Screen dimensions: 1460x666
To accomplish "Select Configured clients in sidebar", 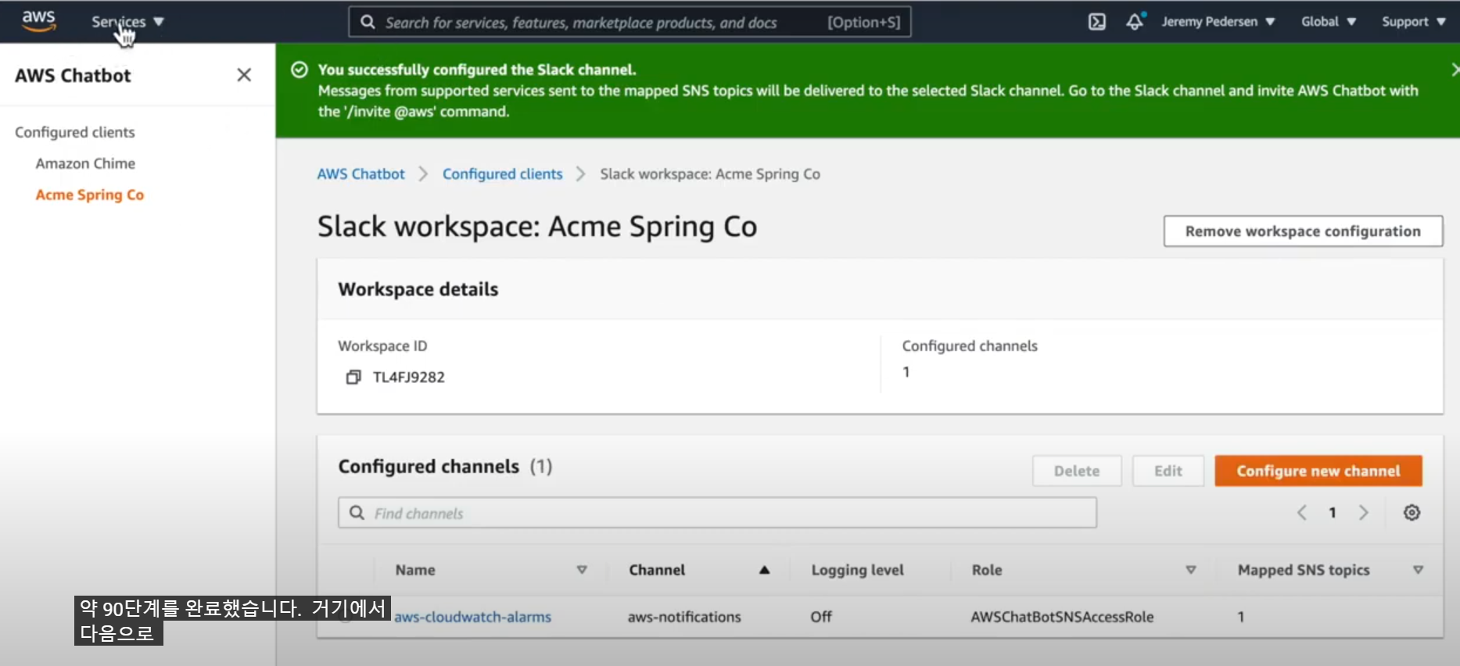I will pyautogui.click(x=75, y=132).
